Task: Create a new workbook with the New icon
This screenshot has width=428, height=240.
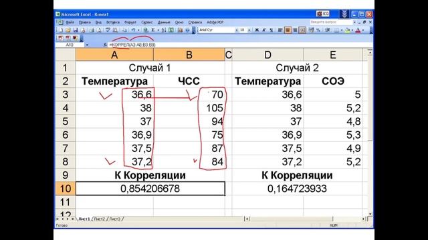Action: pyautogui.click(x=61, y=30)
